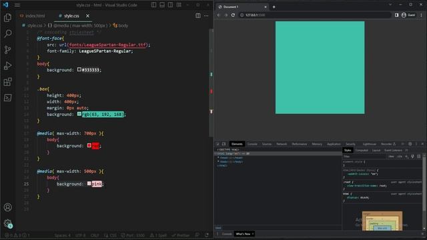Open the terminal panel icon in activity bar
Screen dimensions: 427x240
pyautogui.click(x=7, y=98)
